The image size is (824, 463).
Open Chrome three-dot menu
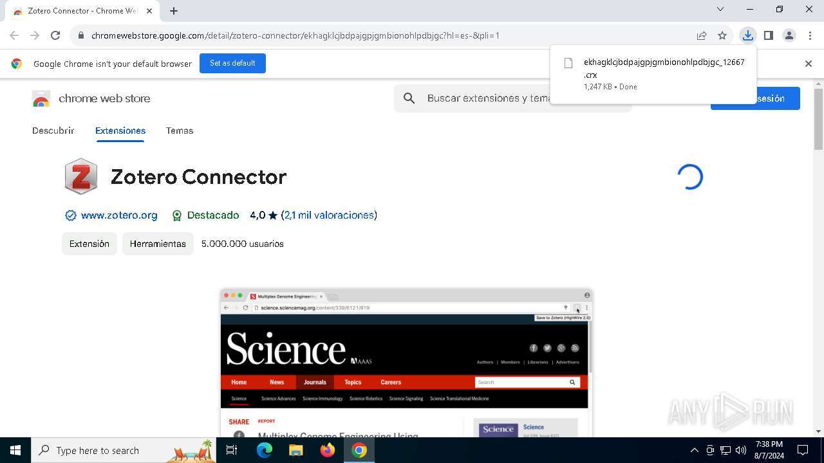pos(810,35)
